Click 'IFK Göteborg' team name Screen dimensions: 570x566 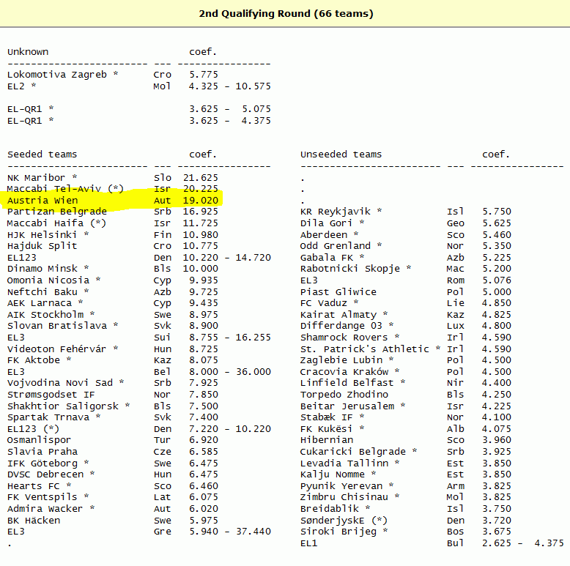point(42,463)
